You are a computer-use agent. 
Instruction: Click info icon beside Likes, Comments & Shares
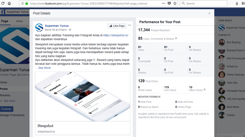click(176, 38)
